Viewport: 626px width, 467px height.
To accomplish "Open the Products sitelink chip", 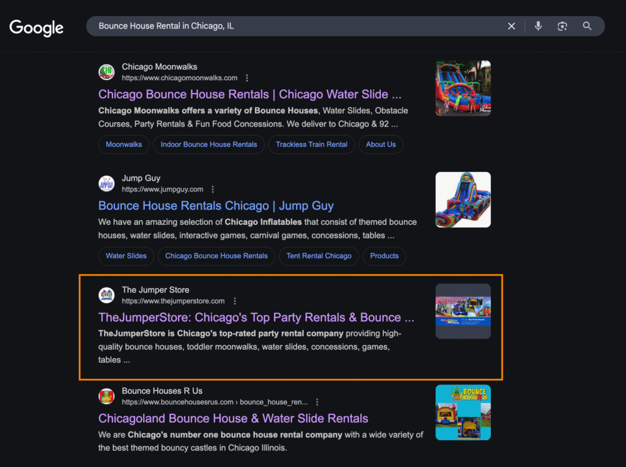I will tap(384, 256).
